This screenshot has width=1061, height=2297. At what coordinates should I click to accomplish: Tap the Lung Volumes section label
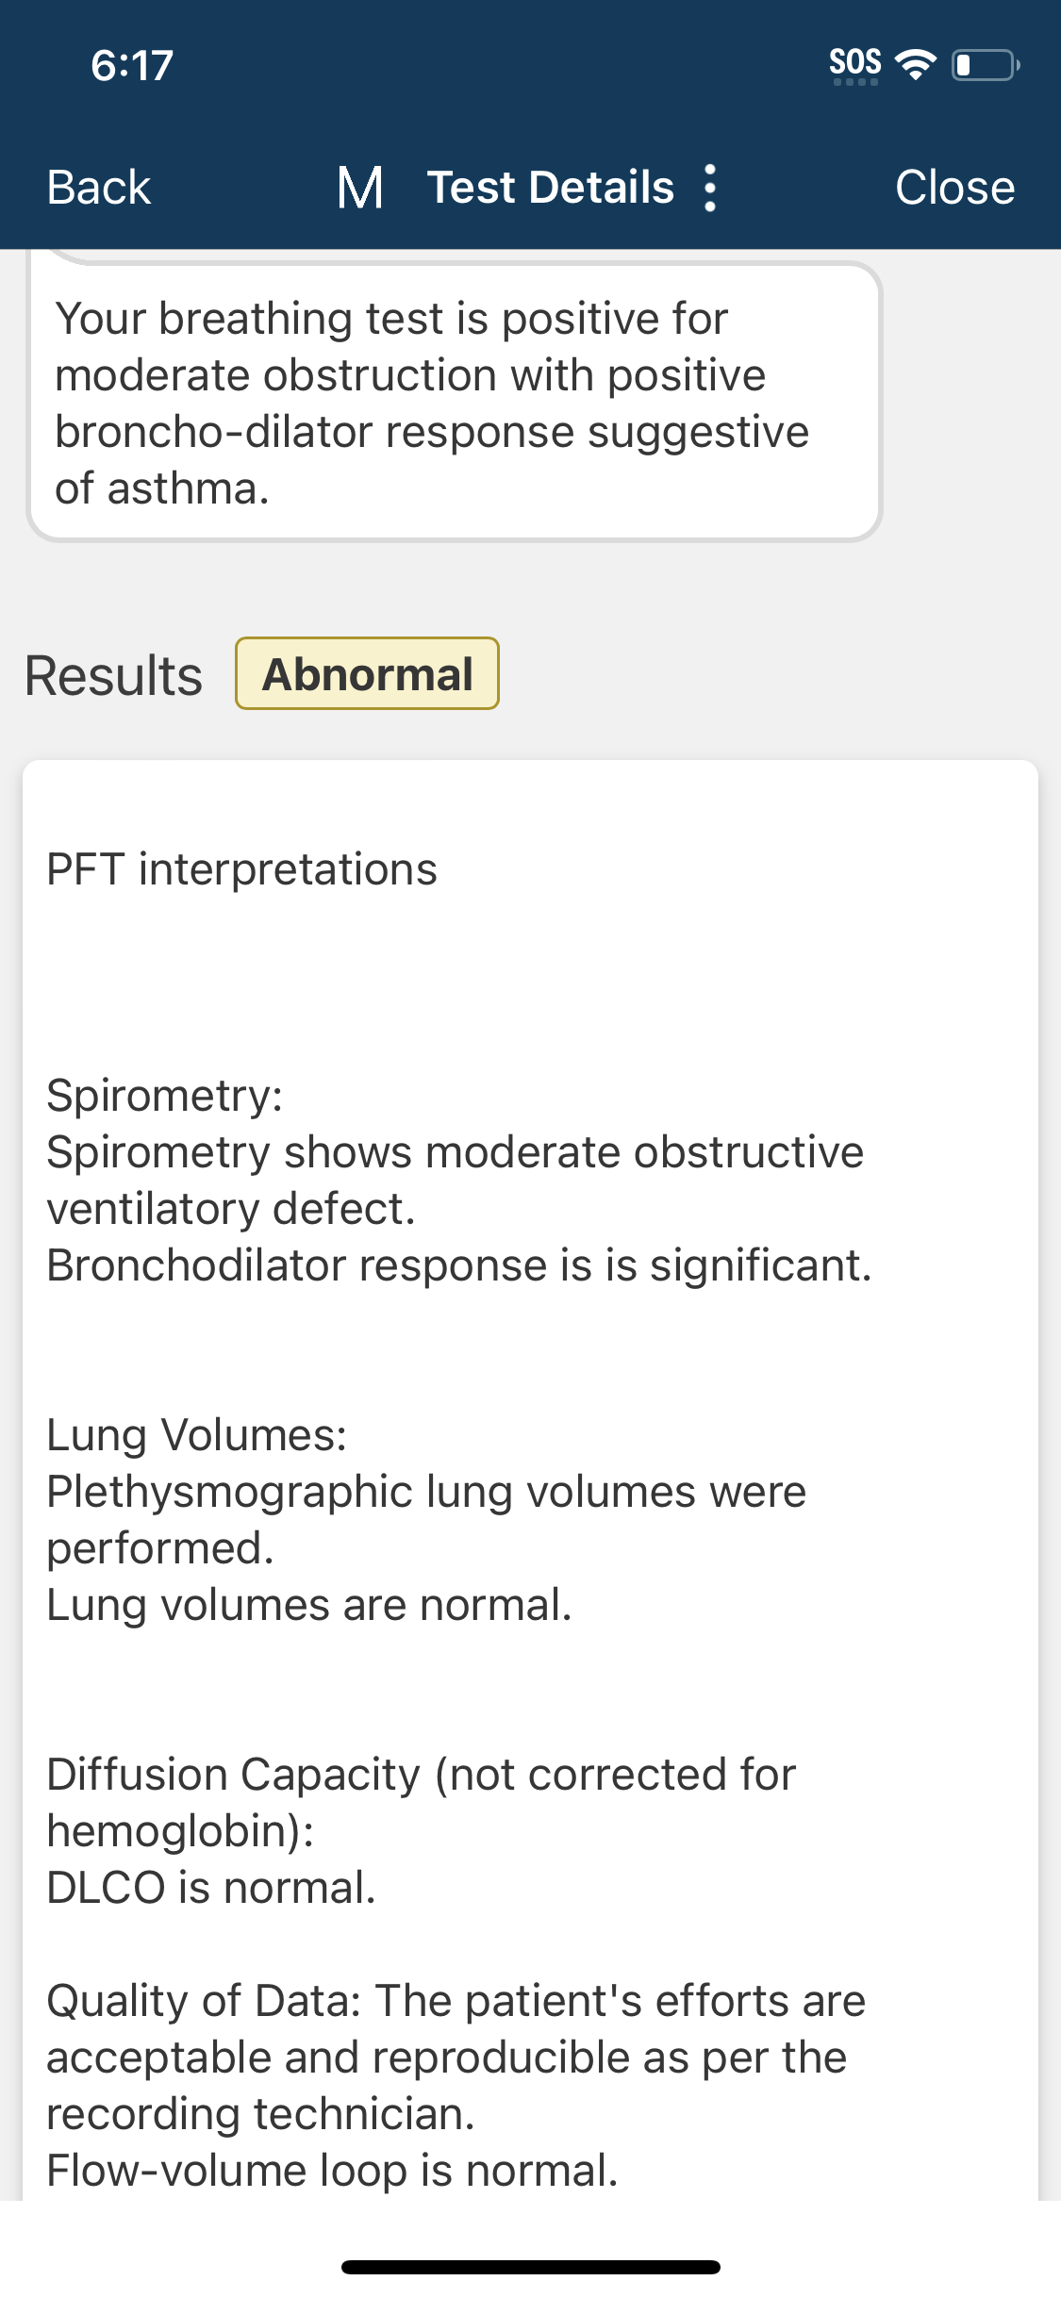point(197,1435)
